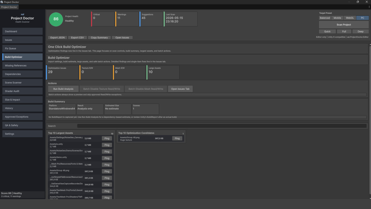The height and width of the screenshot is (209, 371).
Task: Choose the Quick scan mode
Action: point(327,31)
